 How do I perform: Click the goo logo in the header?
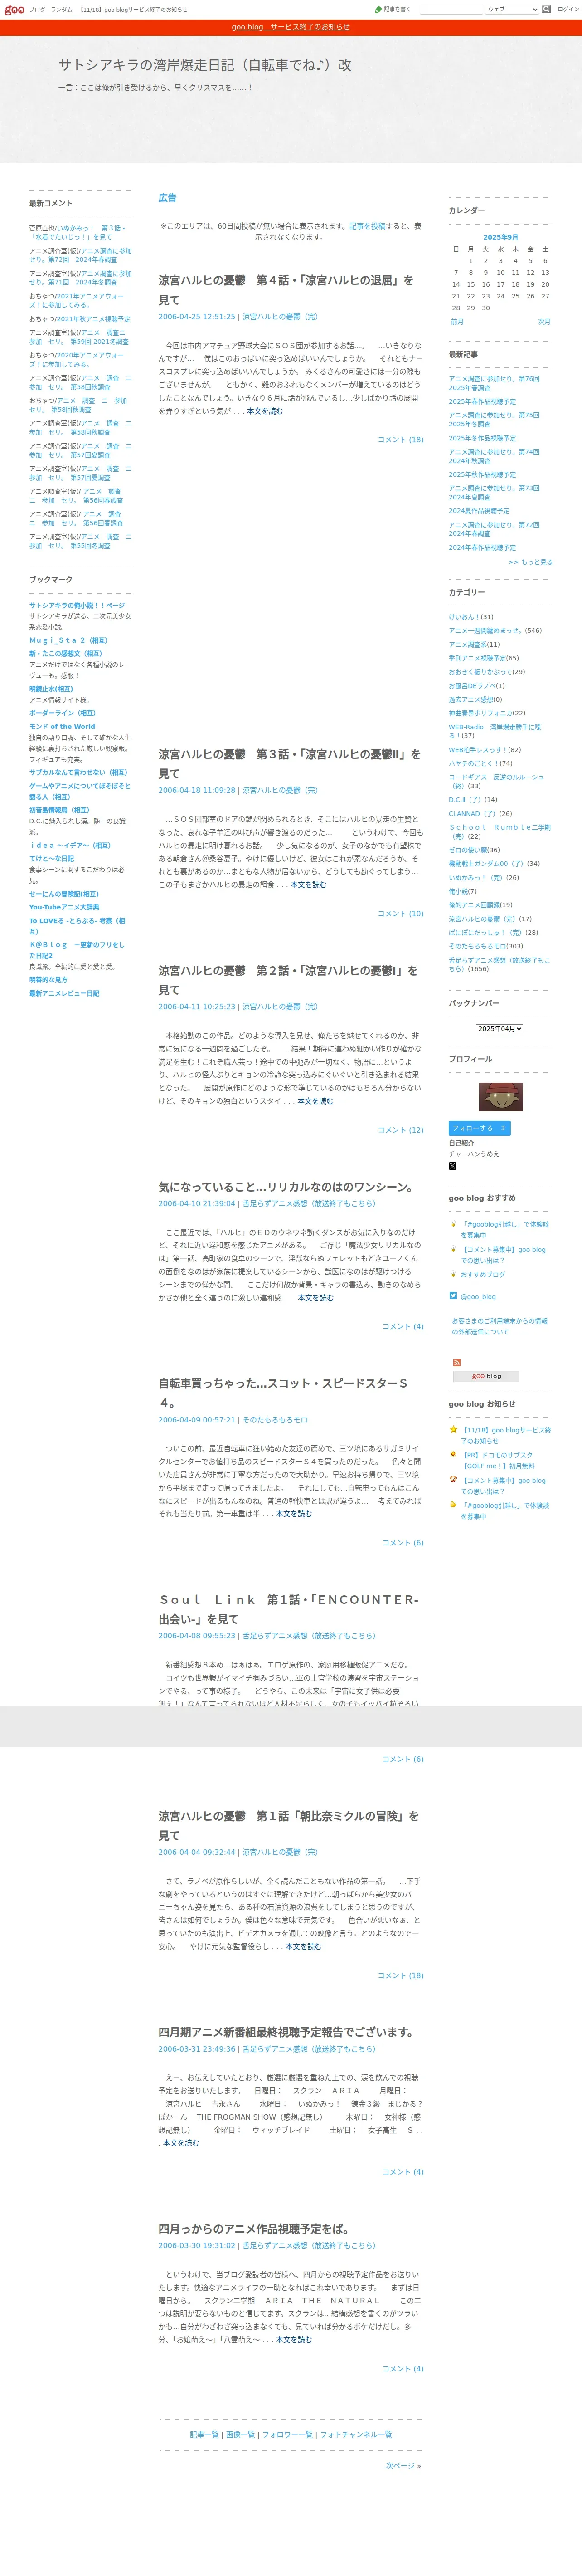coord(14,9)
